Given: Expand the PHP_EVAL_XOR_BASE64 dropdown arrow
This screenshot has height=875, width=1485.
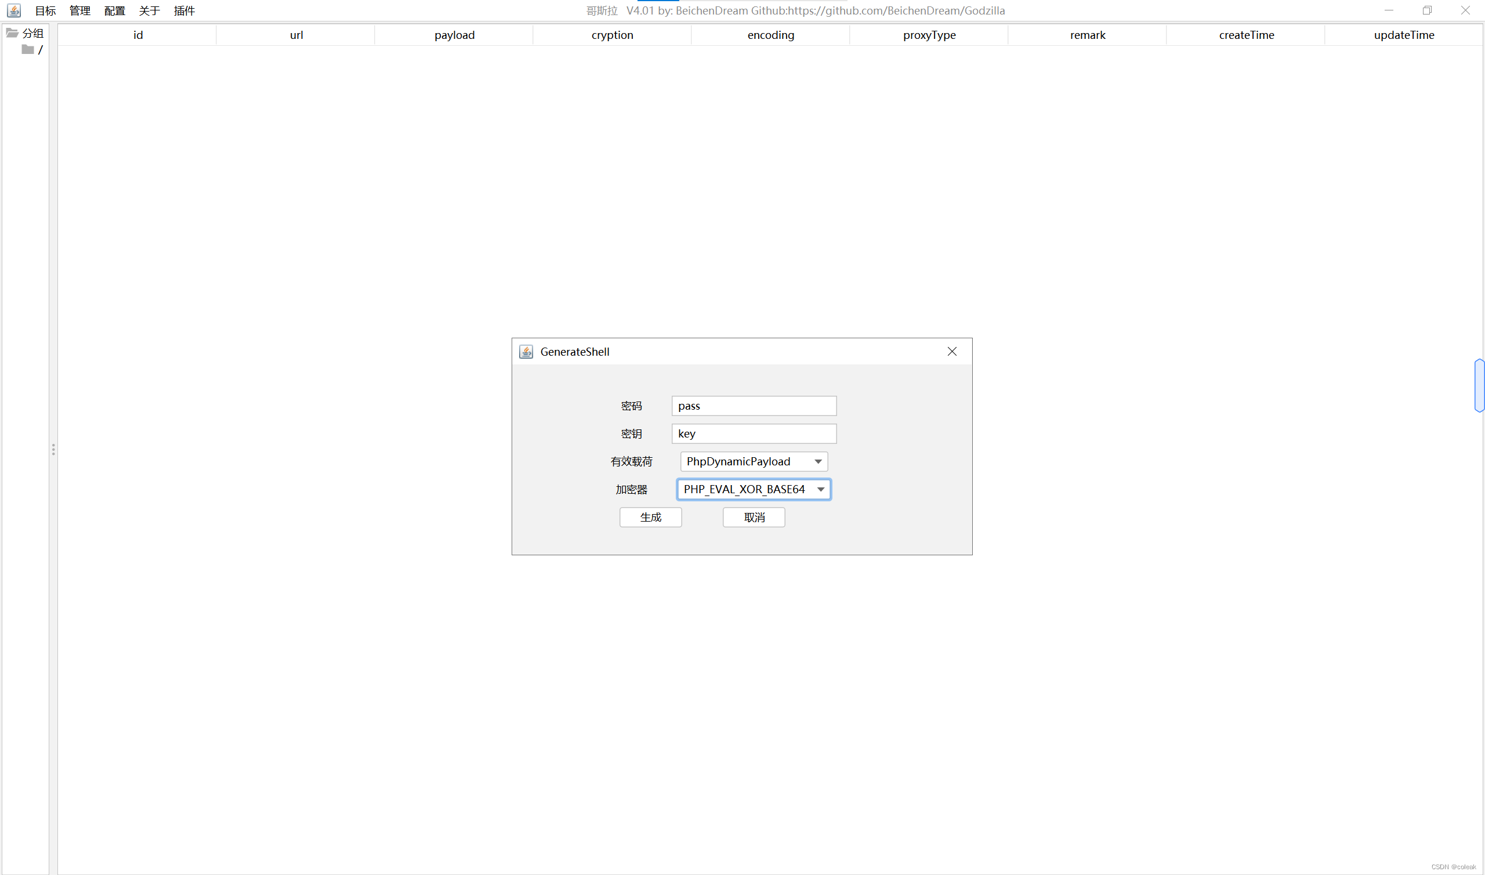Looking at the screenshot, I should click(820, 489).
